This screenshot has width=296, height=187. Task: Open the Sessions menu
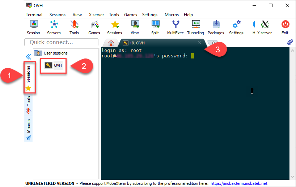(58, 15)
